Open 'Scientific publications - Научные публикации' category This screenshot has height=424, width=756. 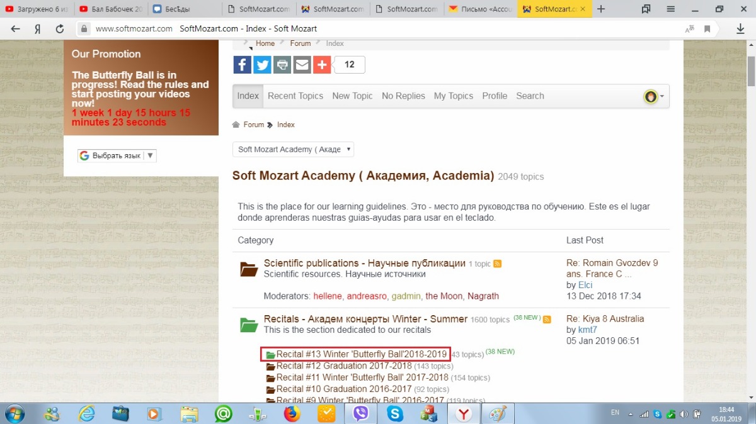365,263
